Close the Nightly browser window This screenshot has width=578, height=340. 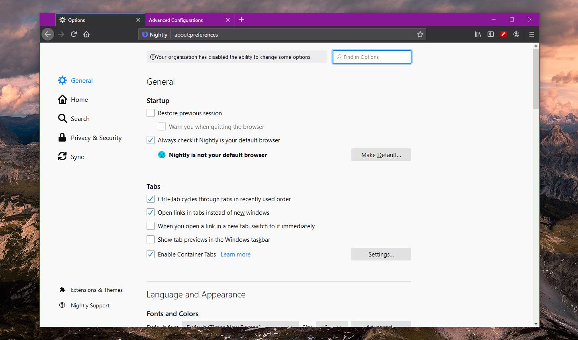(530, 19)
